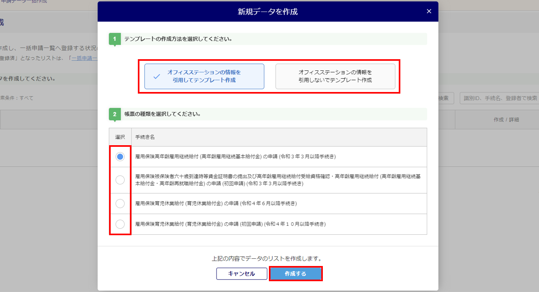Screen dimensions: 539x292
Task: Click the 選択 column header
Action: (120, 137)
